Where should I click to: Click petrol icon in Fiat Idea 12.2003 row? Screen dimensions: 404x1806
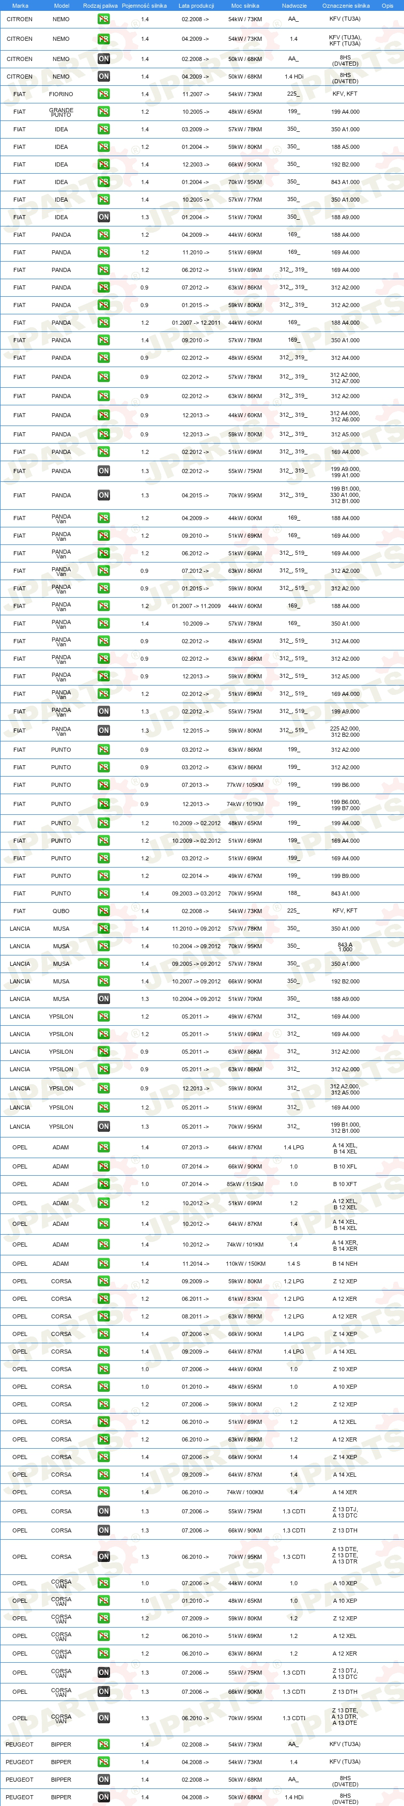click(104, 164)
